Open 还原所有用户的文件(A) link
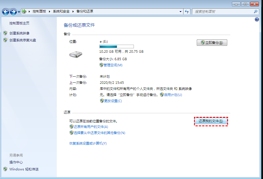Image resolution: width=263 pixels, height=179 pixels. 91,127
